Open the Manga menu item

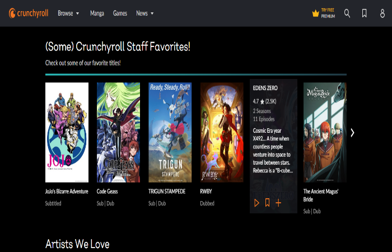point(97,13)
